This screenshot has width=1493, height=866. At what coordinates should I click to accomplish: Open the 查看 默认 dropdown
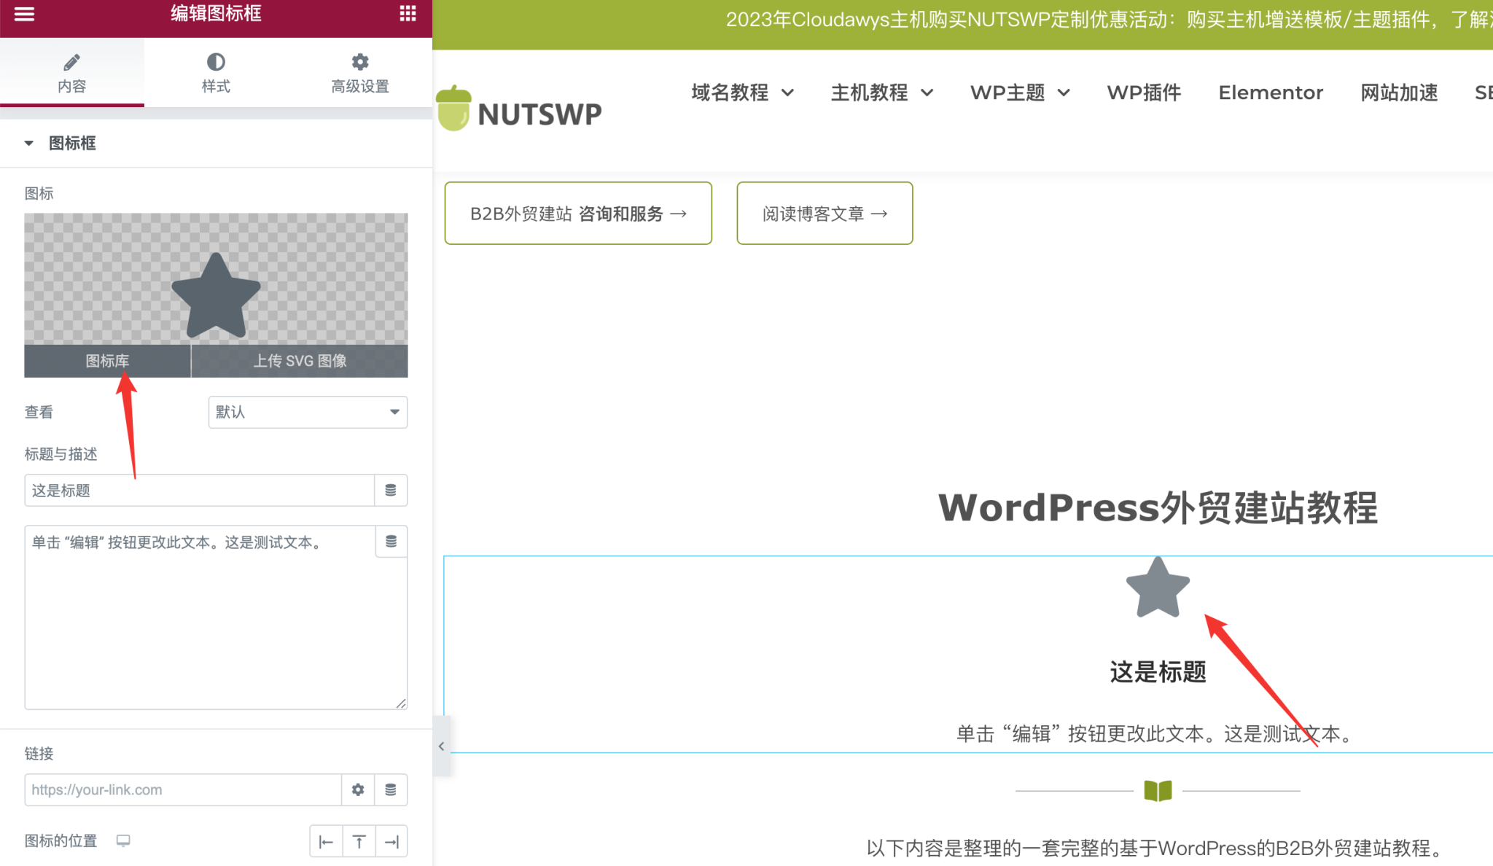click(x=307, y=412)
